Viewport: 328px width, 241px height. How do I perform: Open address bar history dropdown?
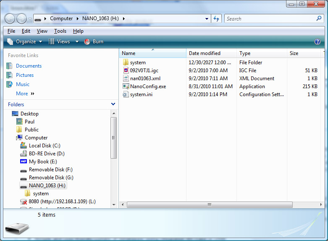(x=207, y=19)
